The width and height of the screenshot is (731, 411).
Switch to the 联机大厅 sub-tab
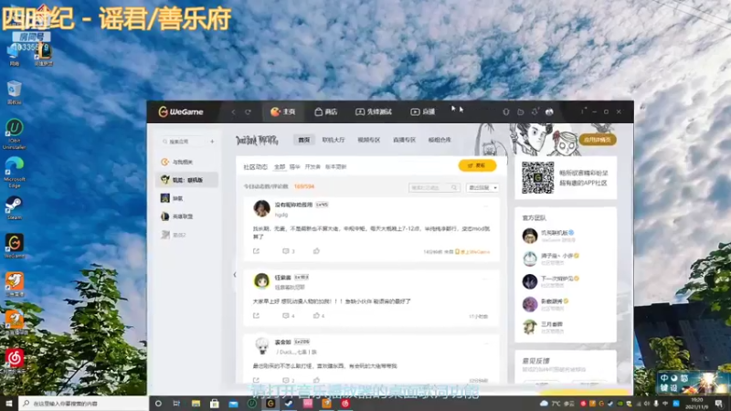[334, 140]
